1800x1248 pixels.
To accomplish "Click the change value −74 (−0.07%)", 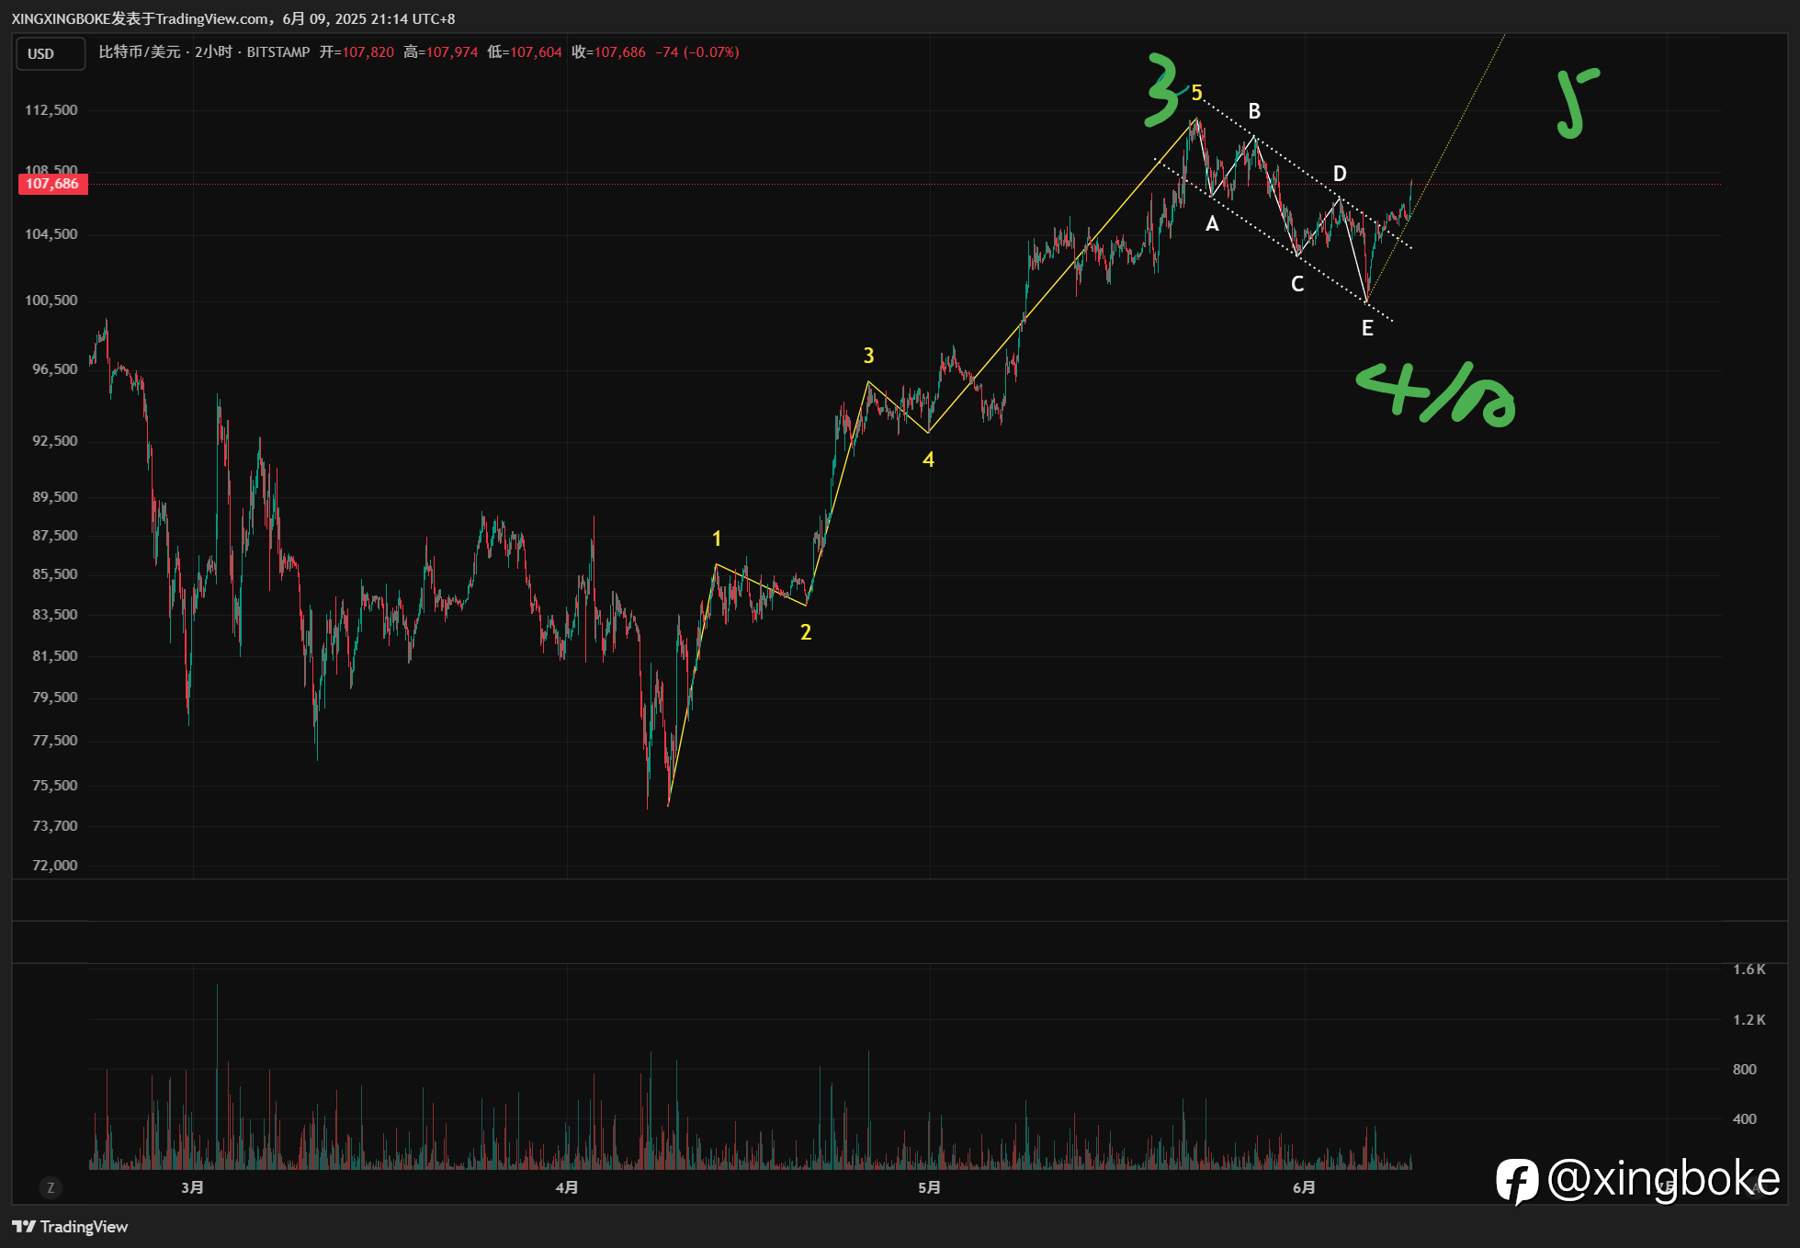I will (x=696, y=52).
